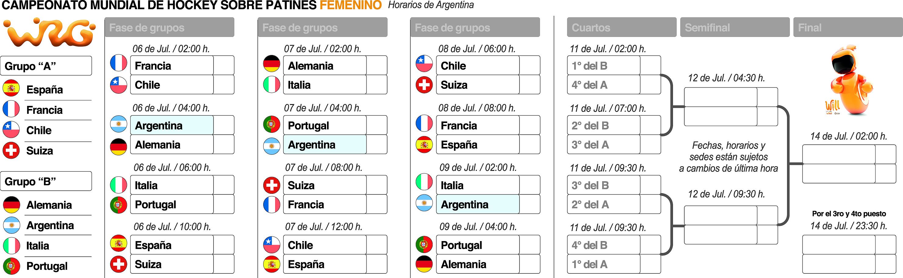Viewport: 903px width, 278px height.
Task: Click the top team slot of the 12 Jul 04:30 semifinal
Action: tap(720, 97)
